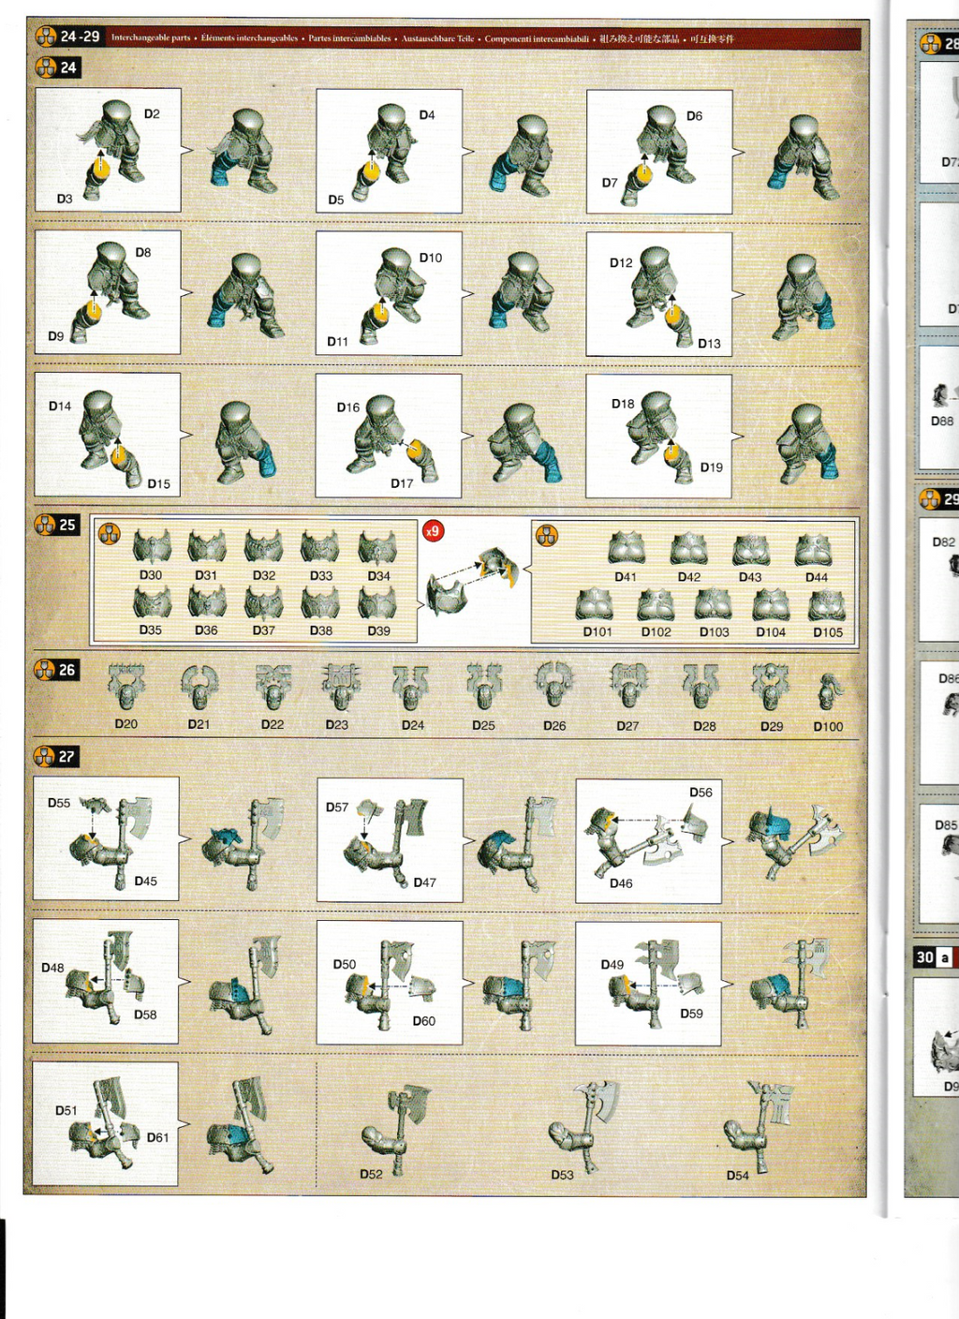This screenshot has width=959, height=1319.
Task: Open the D18 and D19 leg assembly panel
Action: point(658,437)
